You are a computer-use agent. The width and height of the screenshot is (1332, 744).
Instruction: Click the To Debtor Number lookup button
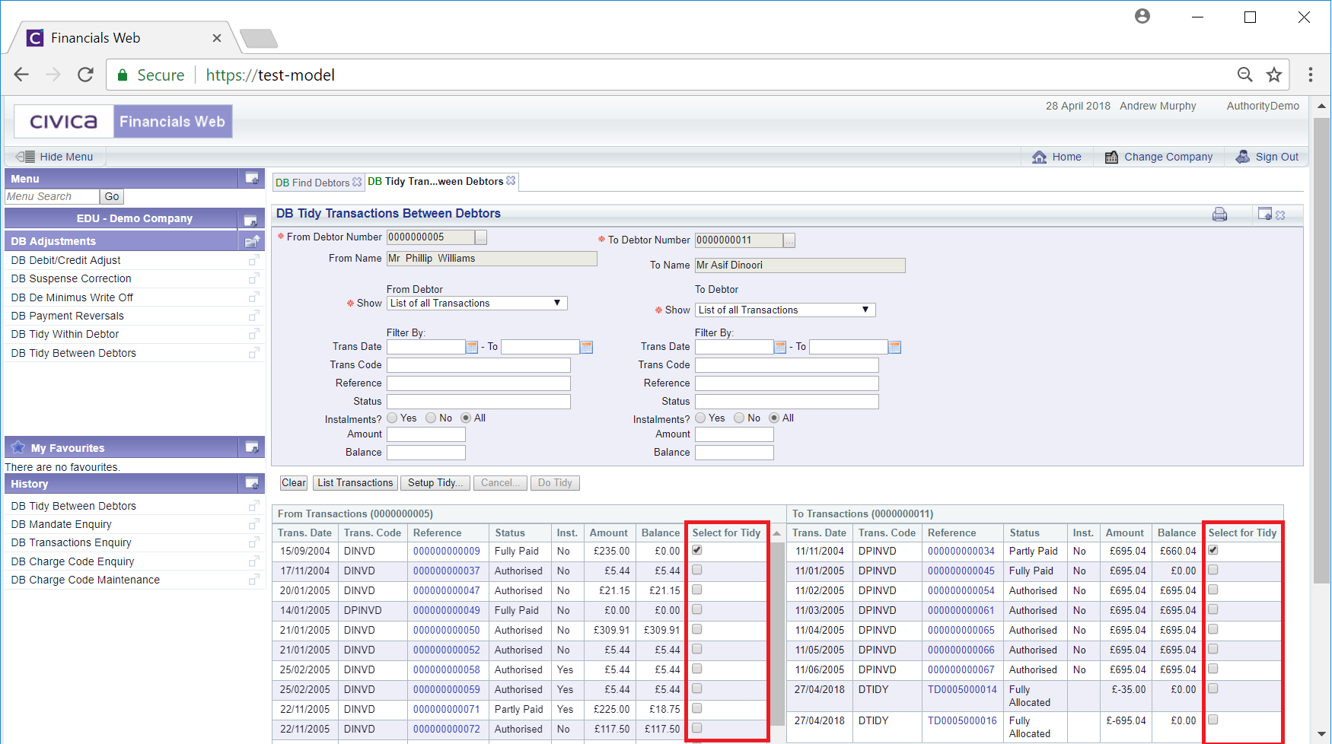[789, 241]
